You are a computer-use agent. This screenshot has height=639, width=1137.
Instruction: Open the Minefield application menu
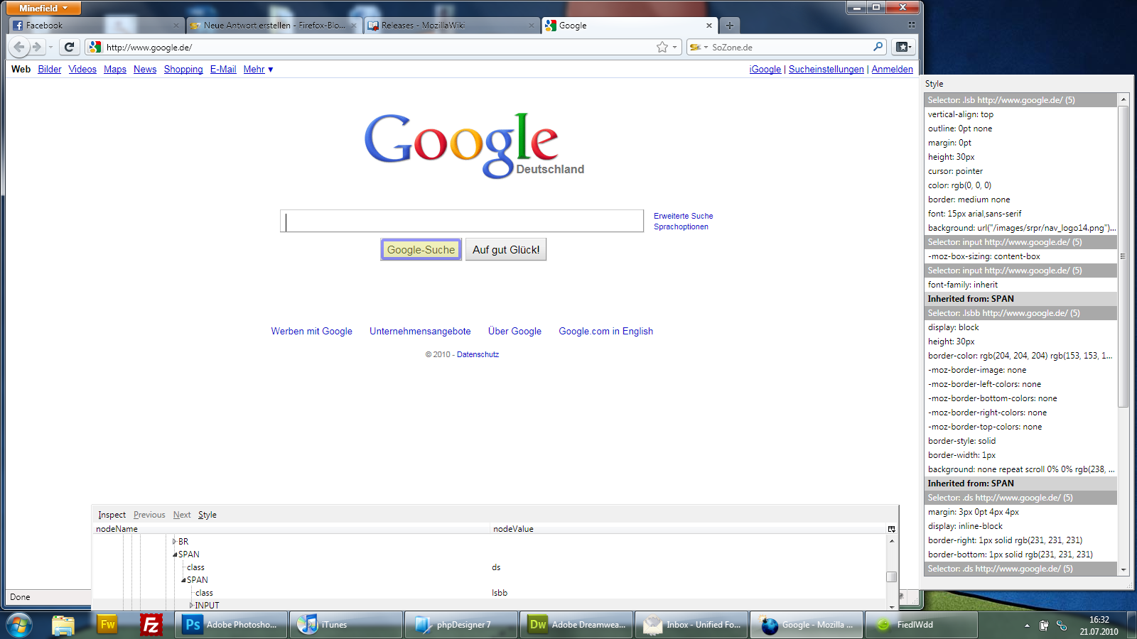tap(43, 9)
